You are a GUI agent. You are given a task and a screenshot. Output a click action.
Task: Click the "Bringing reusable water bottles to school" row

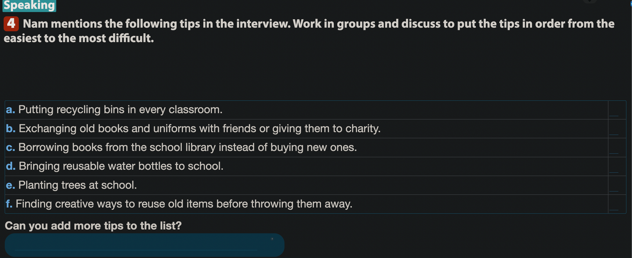pyautogui.click(x=121, y=166)
